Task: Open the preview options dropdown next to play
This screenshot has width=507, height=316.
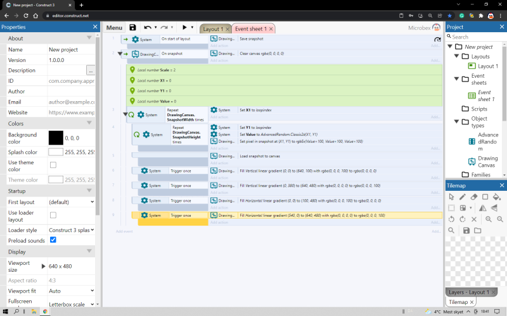Action: click(192, 27)
